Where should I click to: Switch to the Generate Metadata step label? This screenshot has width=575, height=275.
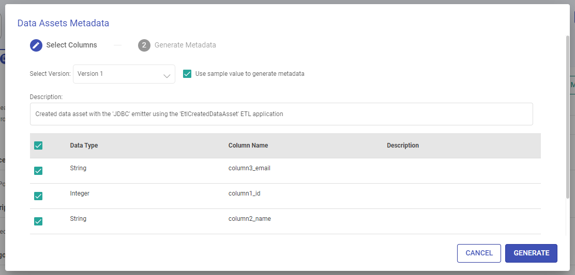pos(185,45)
